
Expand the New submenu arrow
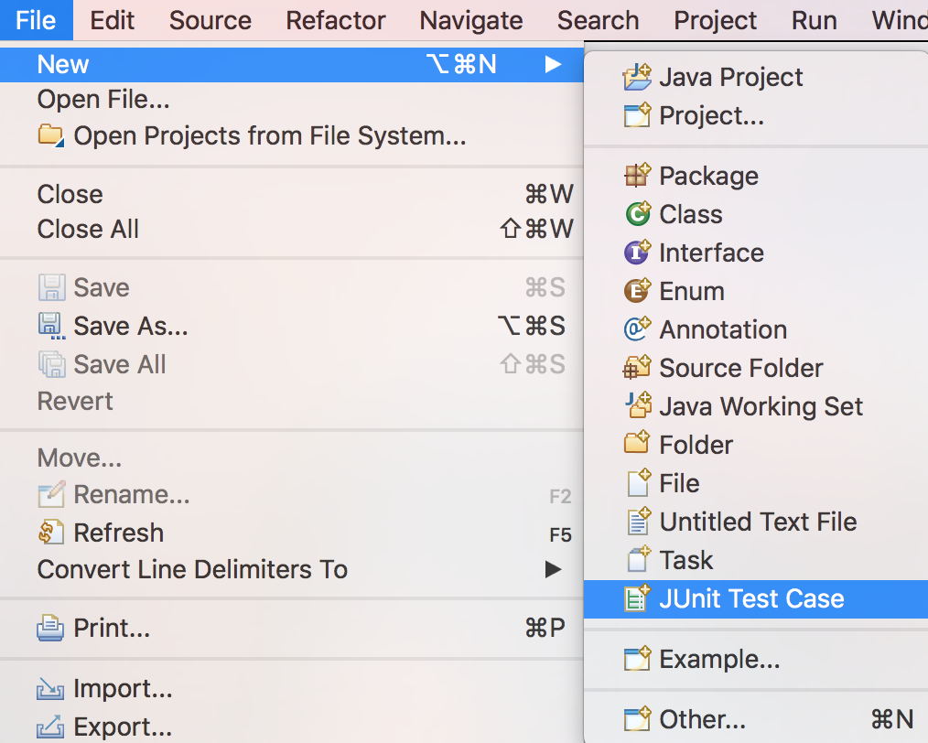point(553,64)
